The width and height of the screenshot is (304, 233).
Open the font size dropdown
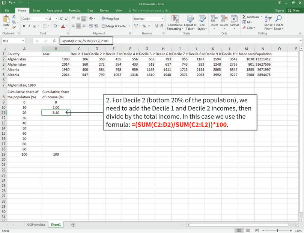56,18
